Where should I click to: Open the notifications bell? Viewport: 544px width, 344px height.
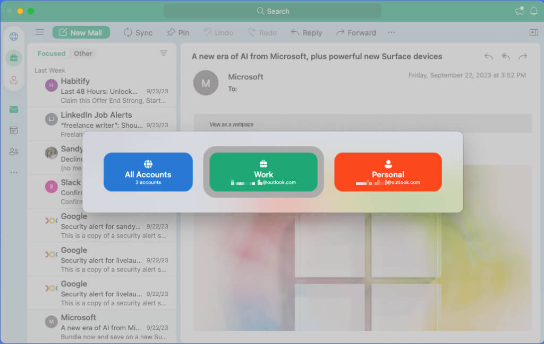(x=534, y=11)
